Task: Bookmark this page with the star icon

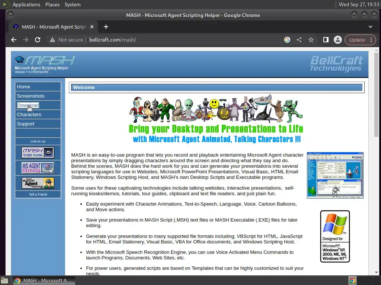Action: [x=311, y=40]
